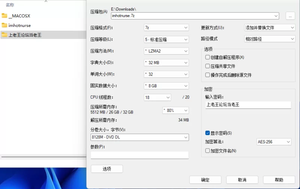Click the 5512 MB / 26 GB / 32 GB text
Image resolution: width=300 pixels, height=189 pixels.
coord(112,112)
